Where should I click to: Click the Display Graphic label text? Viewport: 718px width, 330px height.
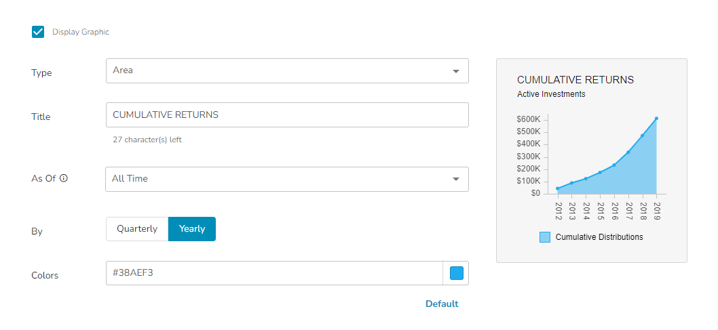(80, 32)
